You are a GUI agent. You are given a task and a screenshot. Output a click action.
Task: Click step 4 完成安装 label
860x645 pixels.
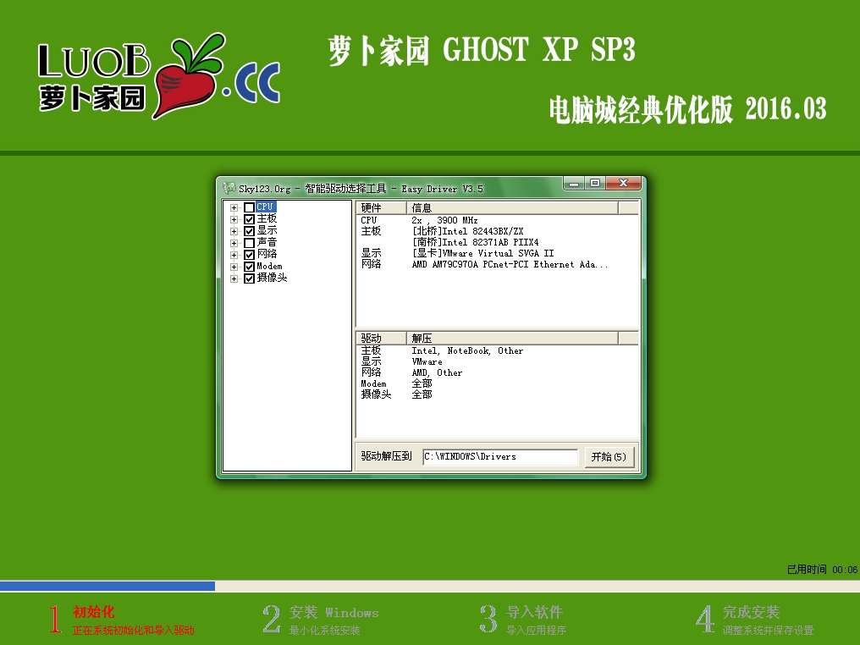pos(751,612)
